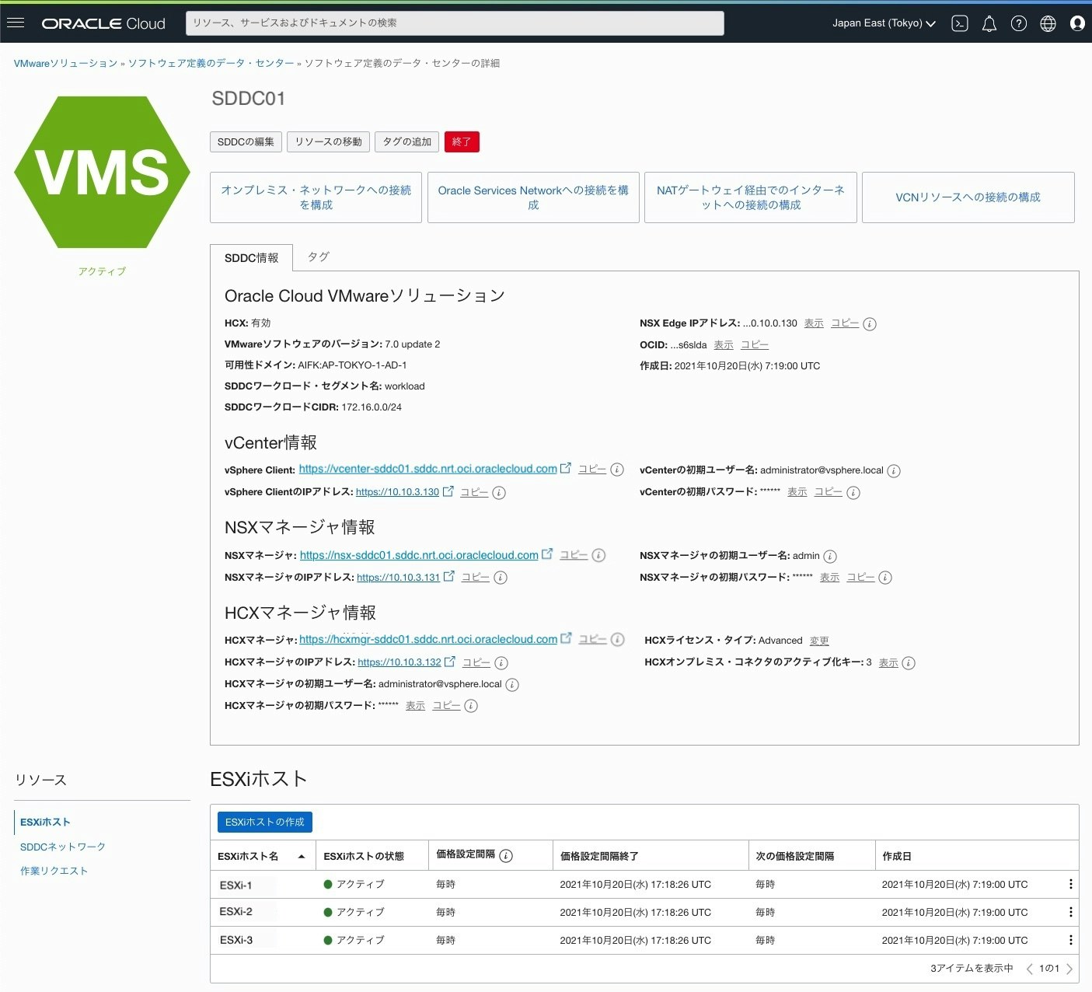Click the search input field

pyautogui.click(x=455, y=23)
